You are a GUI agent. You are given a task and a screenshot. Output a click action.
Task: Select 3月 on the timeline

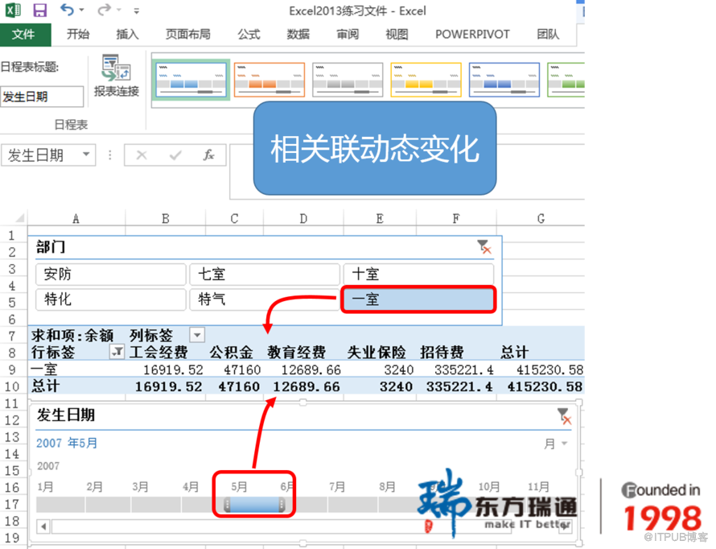pyautogui.click(x=156, y=504)
